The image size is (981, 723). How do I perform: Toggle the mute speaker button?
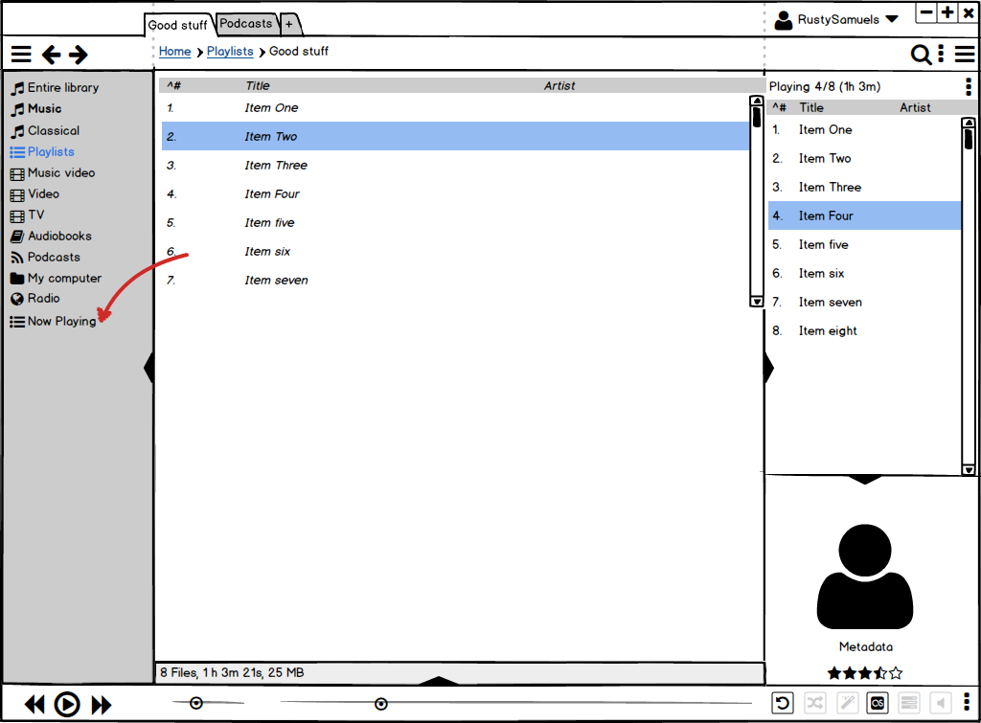(x=941, y=703)
